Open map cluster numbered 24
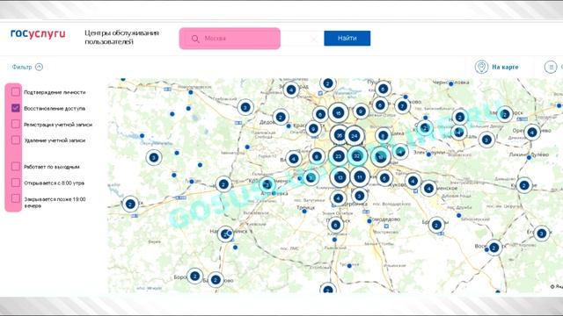The image size is (563, 316). [355, 136]
